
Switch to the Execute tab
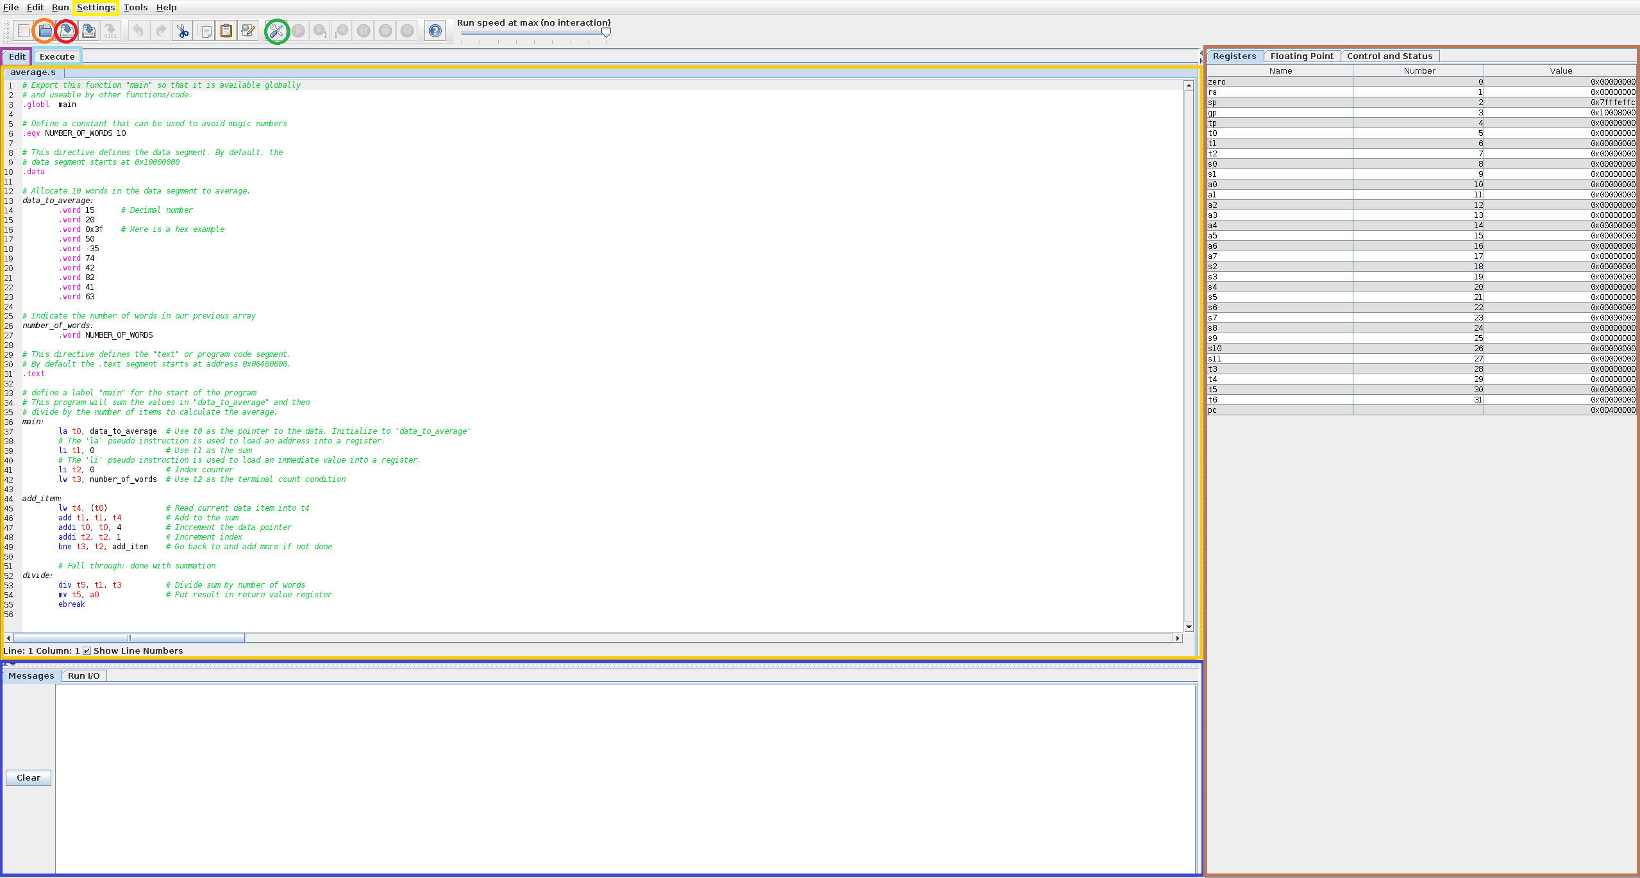(57, 56)
